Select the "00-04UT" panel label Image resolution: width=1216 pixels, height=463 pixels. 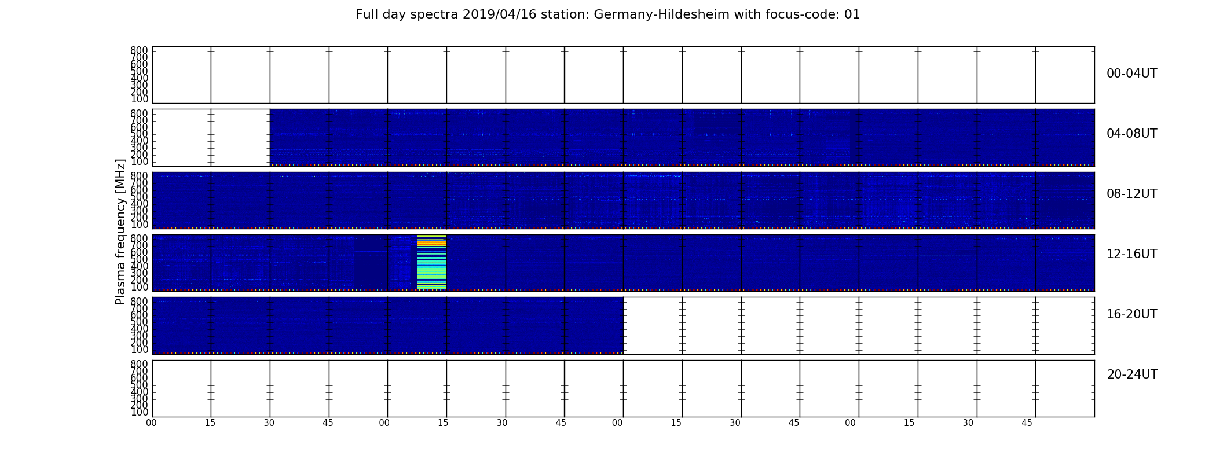(1131, 74)
